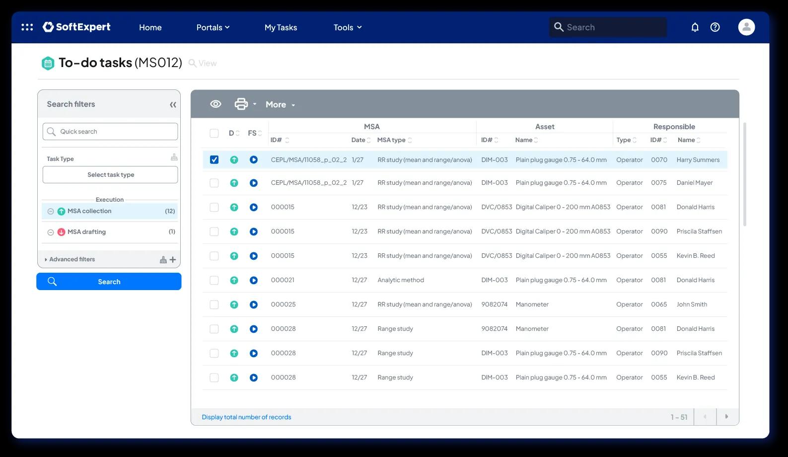The width and height of the screenshot is (788, 457).
Task: Click the play icon in Harry Summers row
Action: pos(254,160)
